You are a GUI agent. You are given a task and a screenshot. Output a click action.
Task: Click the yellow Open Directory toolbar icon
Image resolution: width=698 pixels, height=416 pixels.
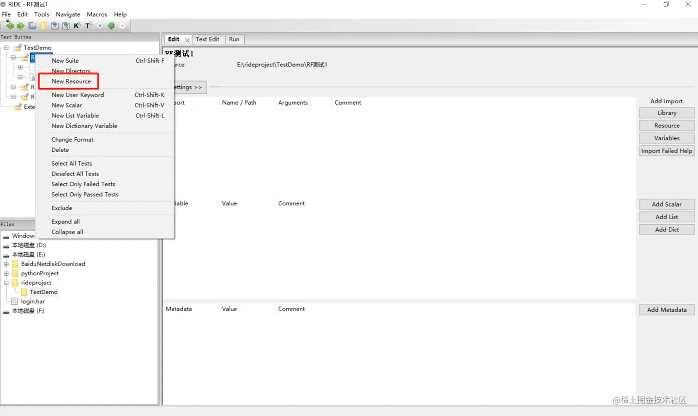coord(44,26)
